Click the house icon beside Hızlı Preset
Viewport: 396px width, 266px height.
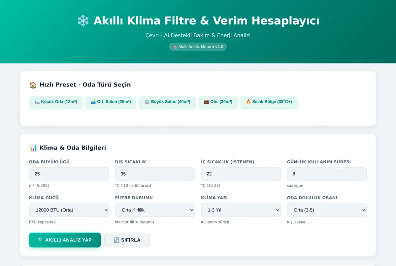pyautogui.click(x=33, y=85)
